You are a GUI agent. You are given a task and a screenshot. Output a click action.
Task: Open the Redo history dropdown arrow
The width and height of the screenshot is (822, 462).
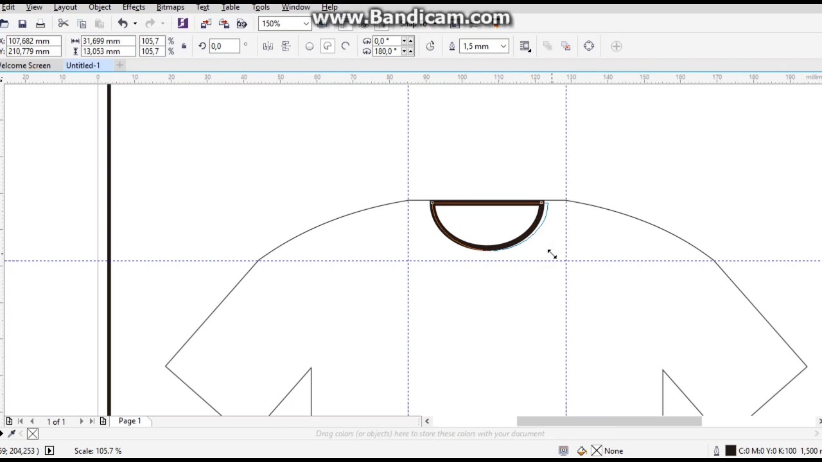pos(162,24)
